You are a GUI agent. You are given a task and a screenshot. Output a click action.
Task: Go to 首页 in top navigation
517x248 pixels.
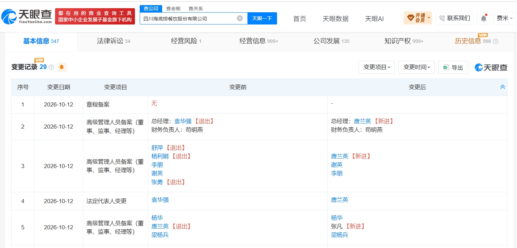click(x=299, y=19)
